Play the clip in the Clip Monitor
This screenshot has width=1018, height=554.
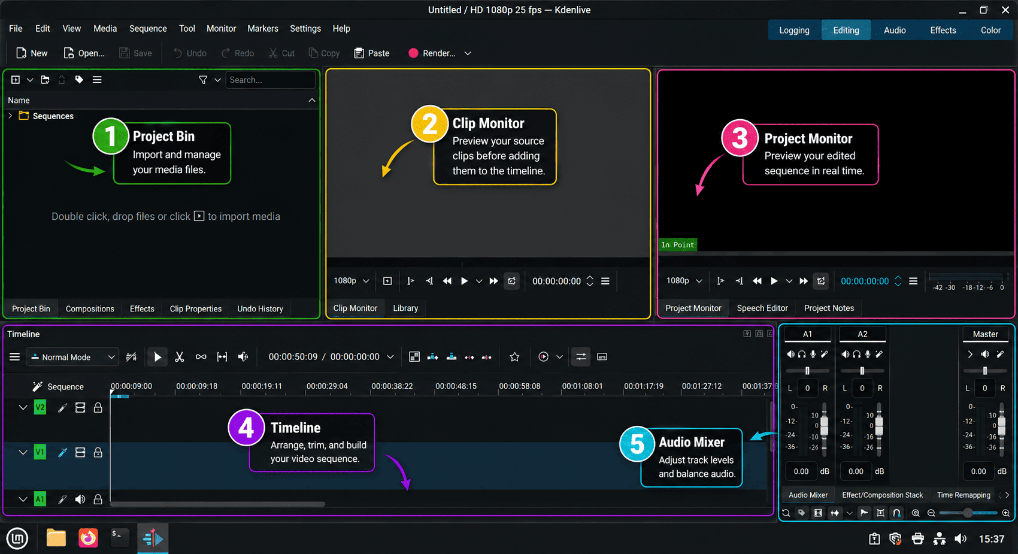tap(464, 281)
